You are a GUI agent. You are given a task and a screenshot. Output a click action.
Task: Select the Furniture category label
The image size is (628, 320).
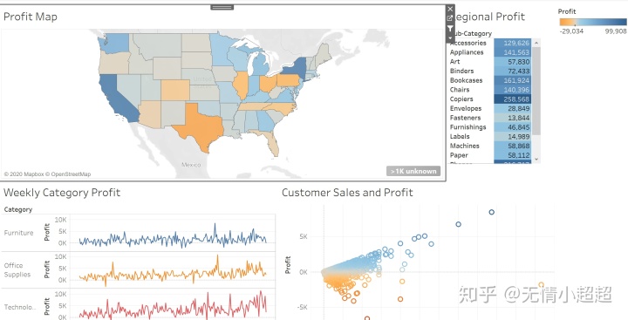pyautogui.click(x=19, y=233)
